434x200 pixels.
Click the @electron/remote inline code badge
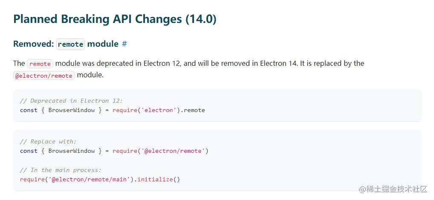point(44,76)
